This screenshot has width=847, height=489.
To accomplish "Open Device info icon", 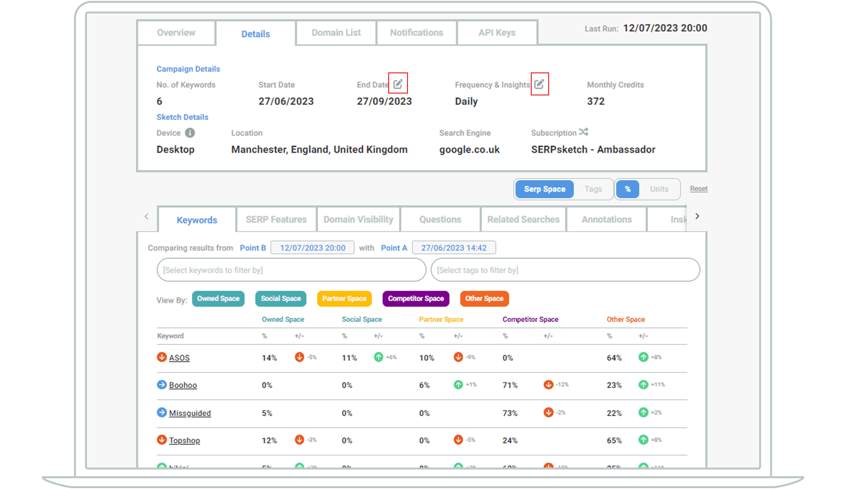I will [x=190, y=133].
